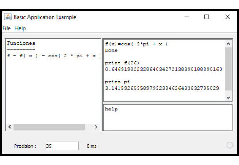Click the 'print pi' line in output
The image size is (239, 165).
point(118,82)
